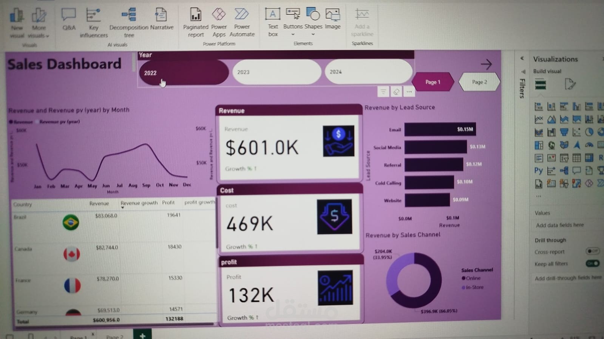Show more visuals via pane ellipsis
The height and width of the screenshot is (339, 604).
(x=538, y=196)
